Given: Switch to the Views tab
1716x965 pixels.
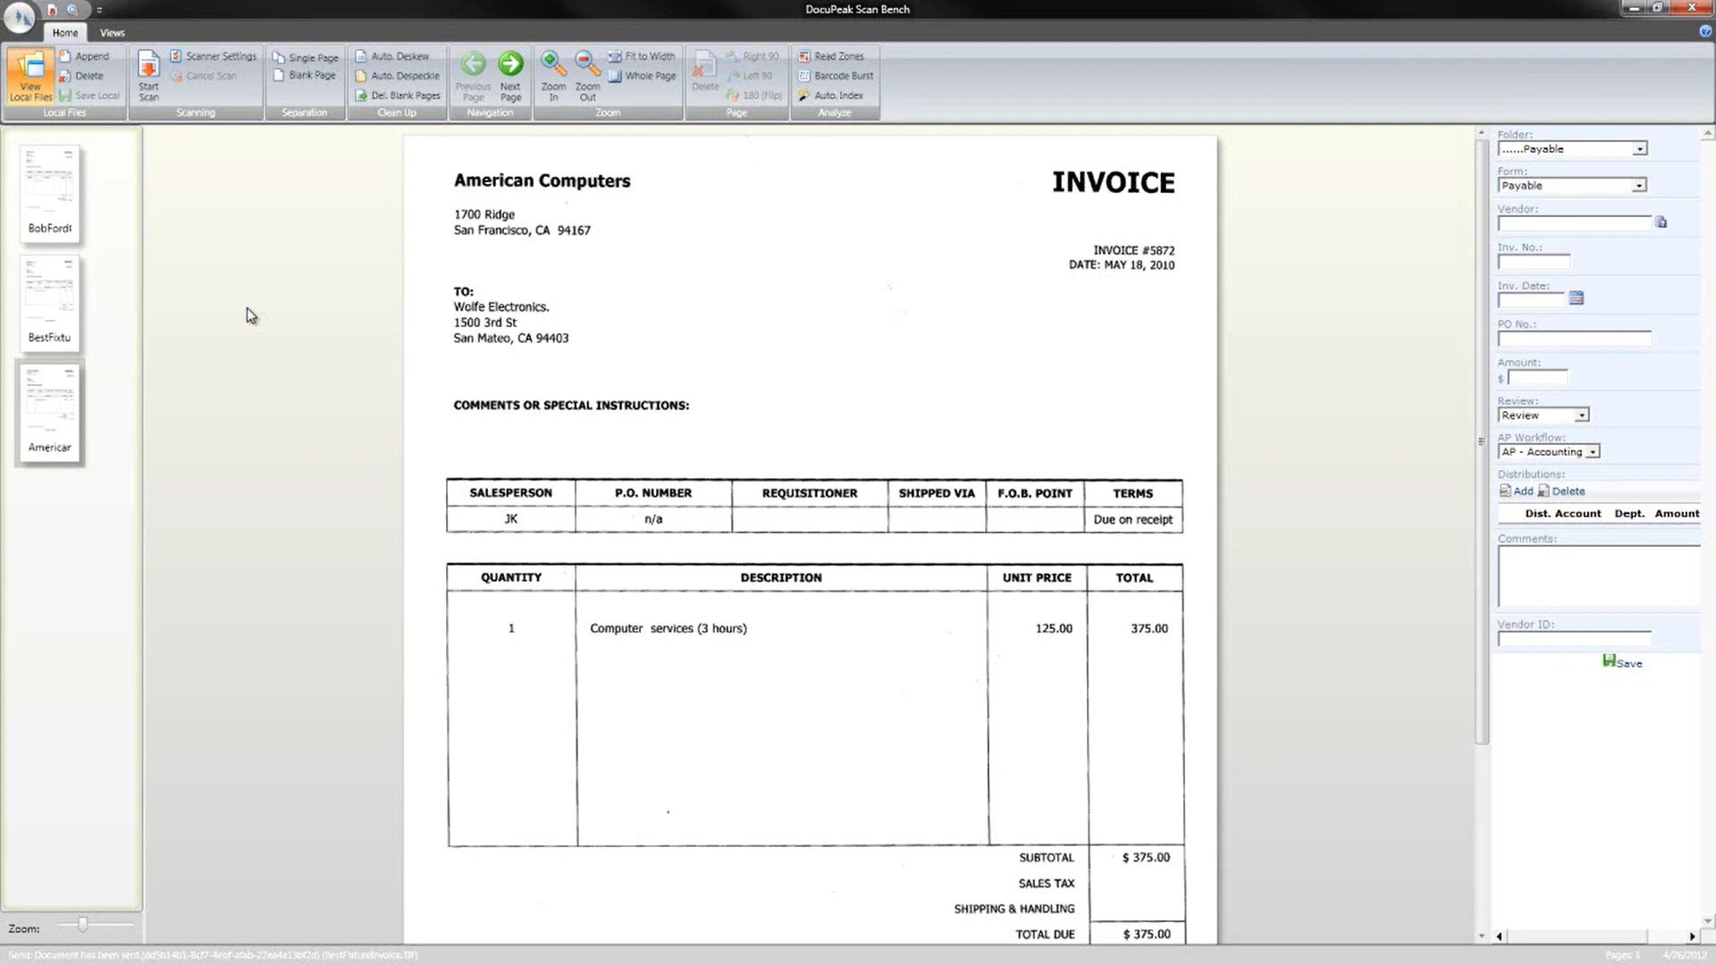Looking at the screenshot, I should click(112, 32).
